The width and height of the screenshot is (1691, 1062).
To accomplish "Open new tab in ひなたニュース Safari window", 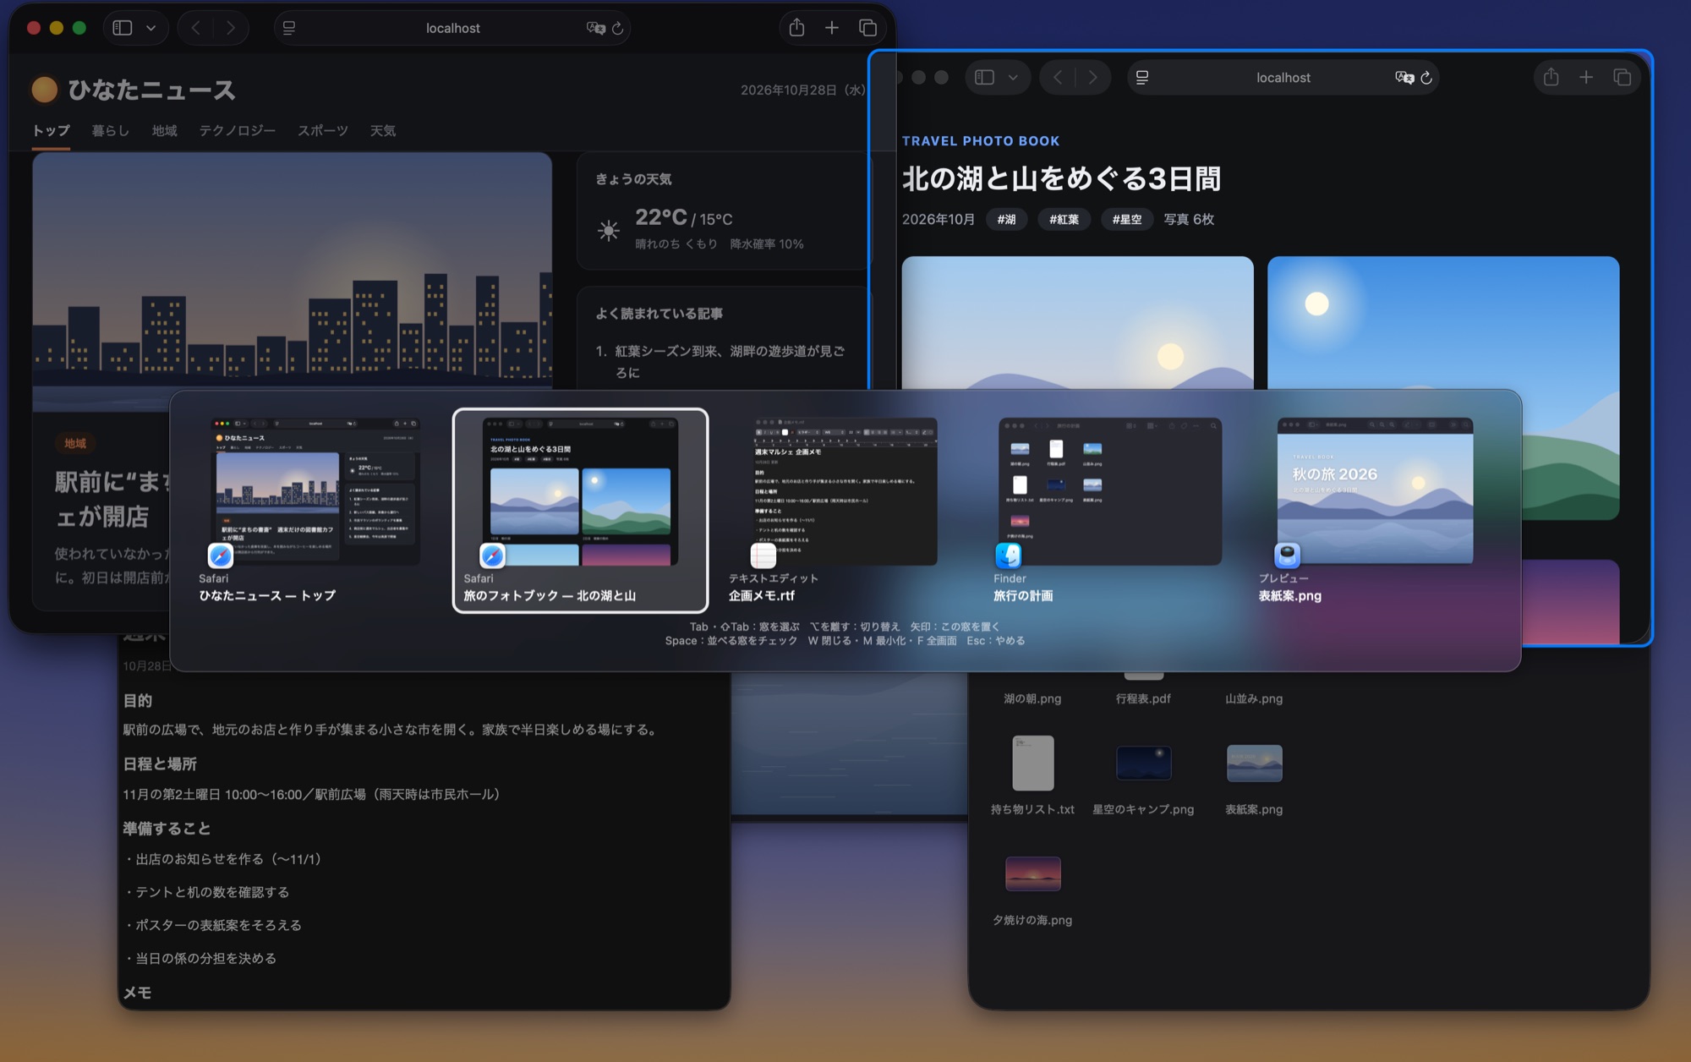I will (x=832, y=28).
